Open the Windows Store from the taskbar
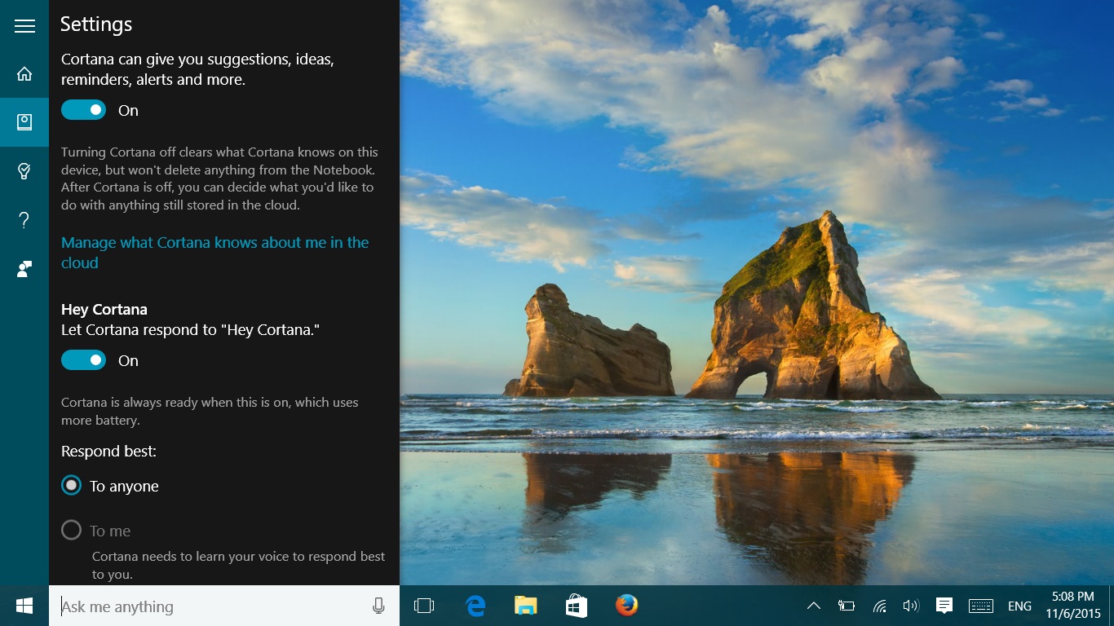Viewport: 1114px width, 626px height. coord(577,606)
